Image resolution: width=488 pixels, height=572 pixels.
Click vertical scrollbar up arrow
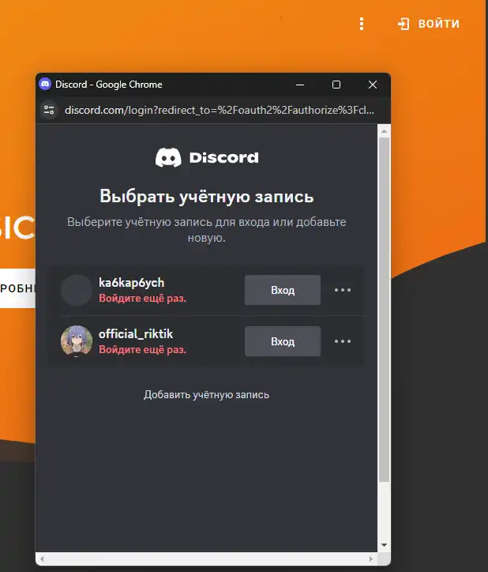(x=384, y=131)
